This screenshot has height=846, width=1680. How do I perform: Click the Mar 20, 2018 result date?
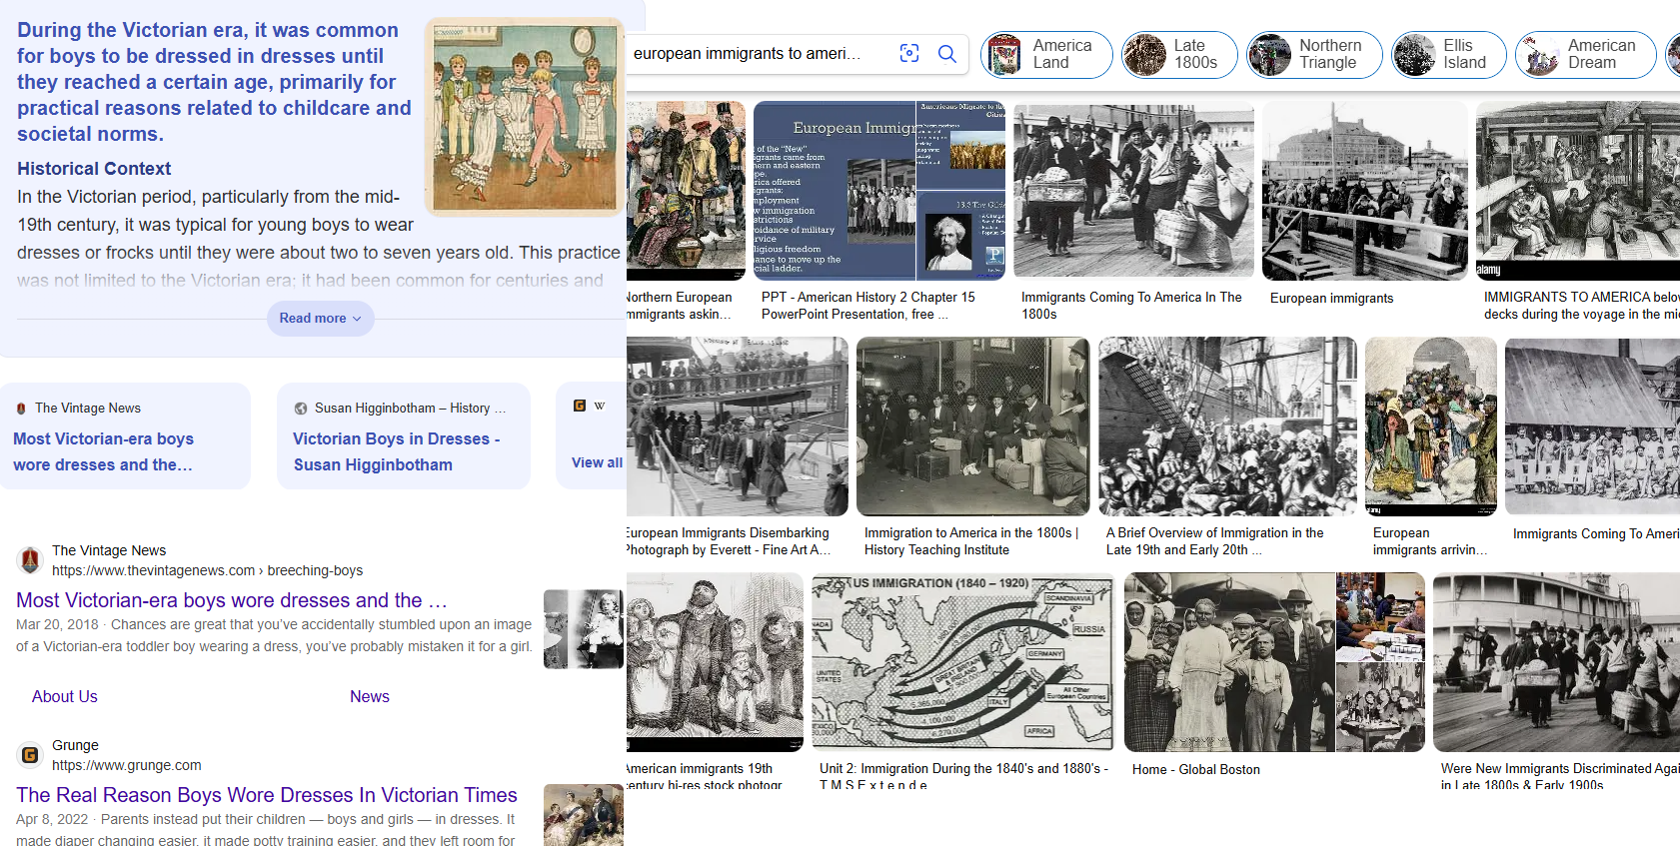click(57, 624)
